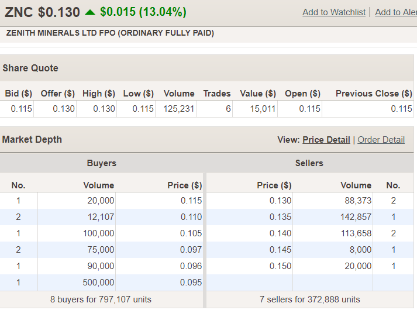Select buyer volume 90,000
Viewport: 417px width, 310px height.
pos(101,266)
